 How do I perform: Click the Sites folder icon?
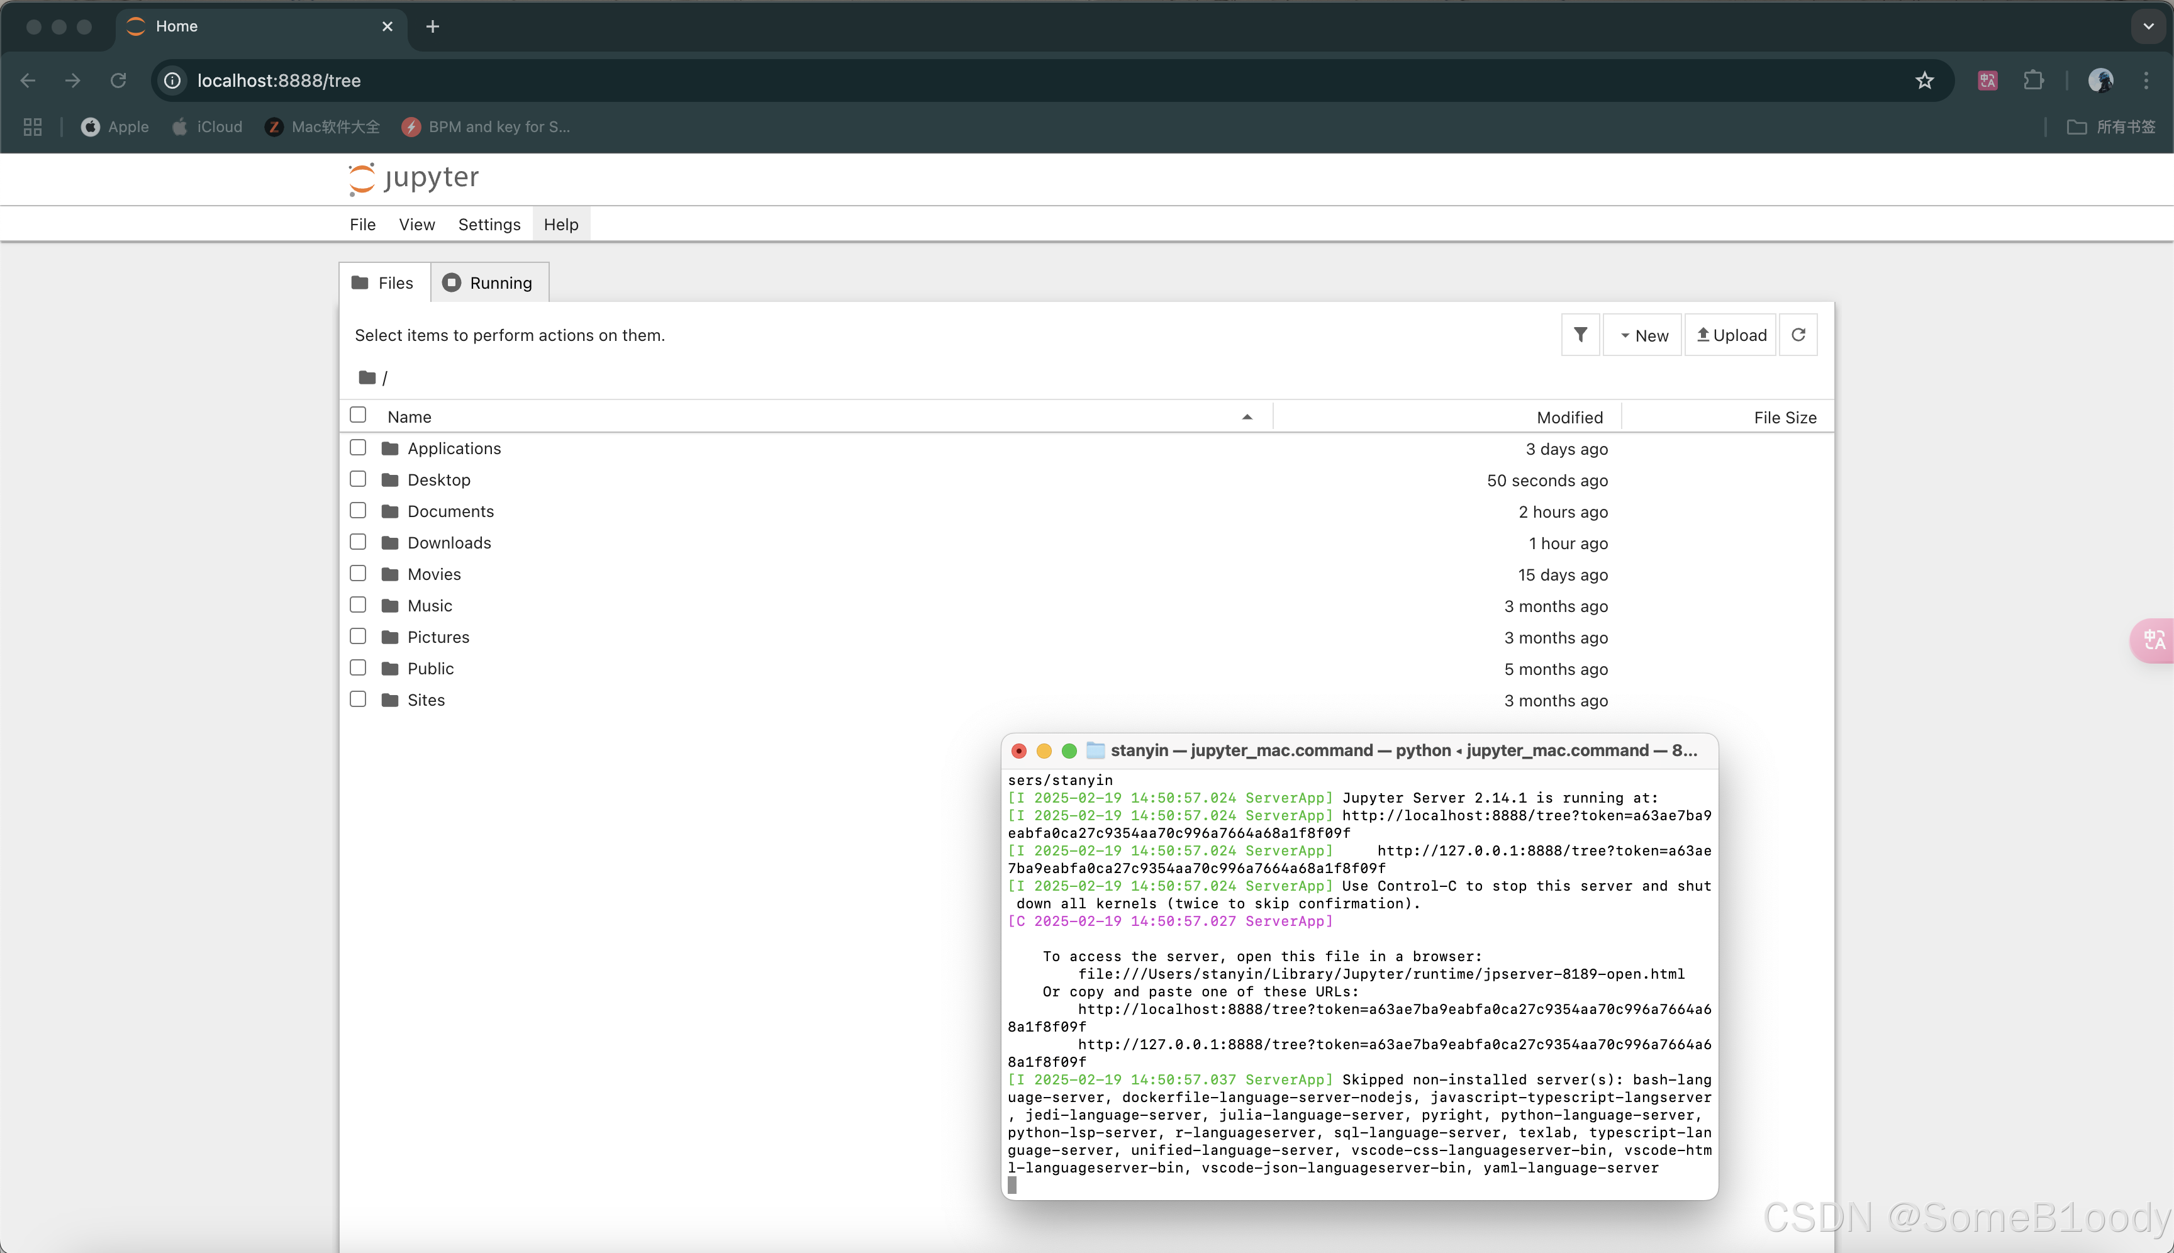(x=390, y=699)
